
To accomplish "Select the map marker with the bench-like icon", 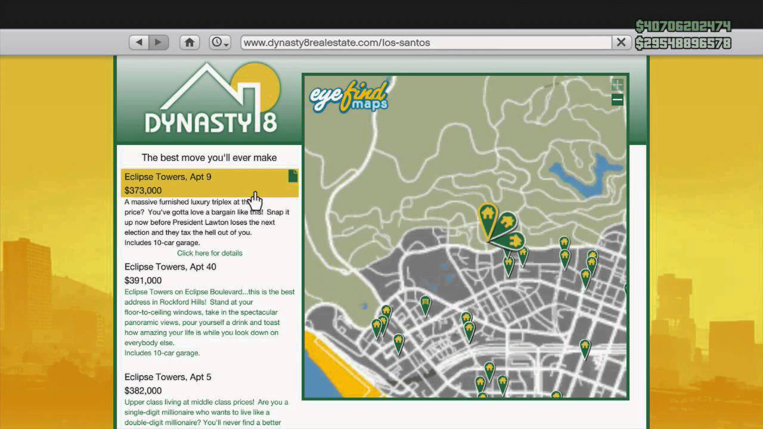I will click(x=425, y=305).
